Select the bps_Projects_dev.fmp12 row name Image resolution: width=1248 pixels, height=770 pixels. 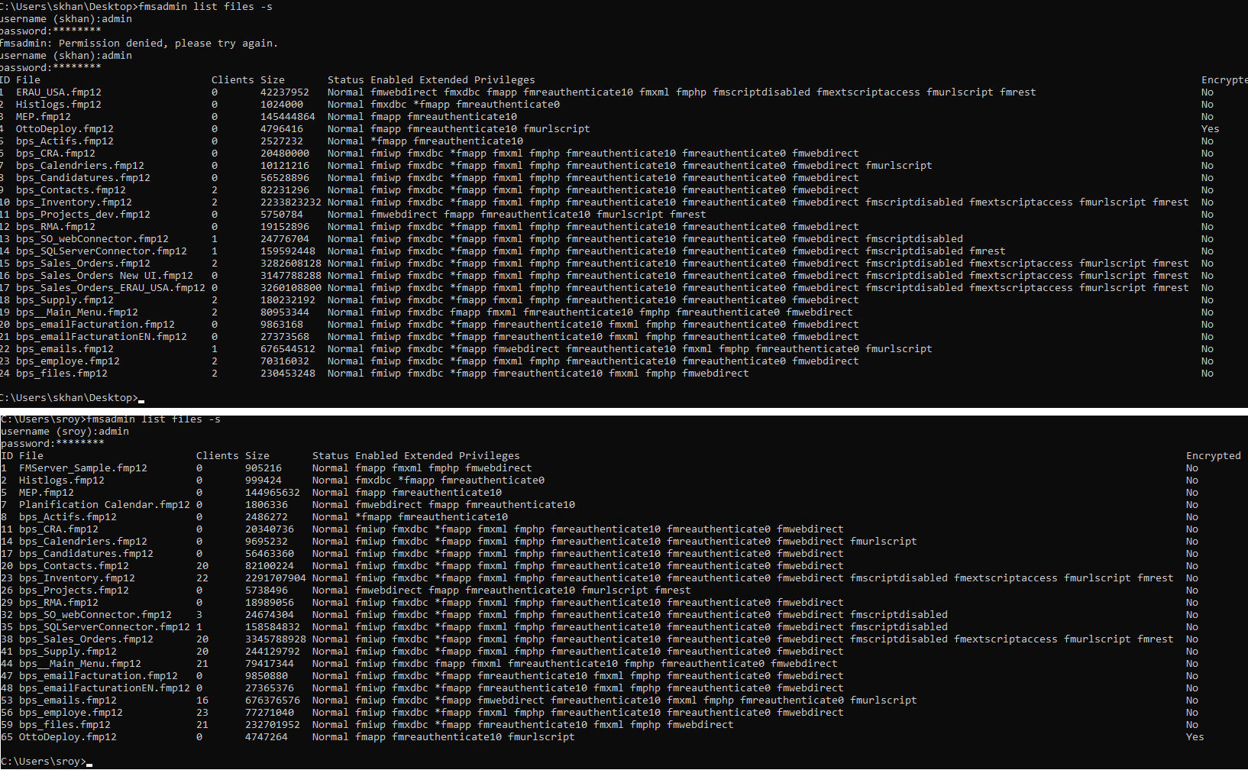(x=82, y=215)
